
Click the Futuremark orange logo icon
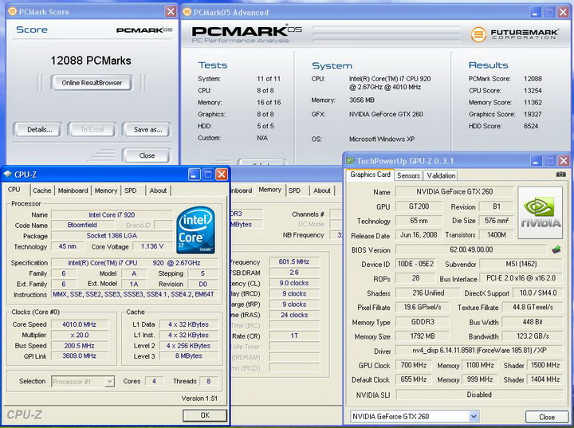click(x=478, y=34)
